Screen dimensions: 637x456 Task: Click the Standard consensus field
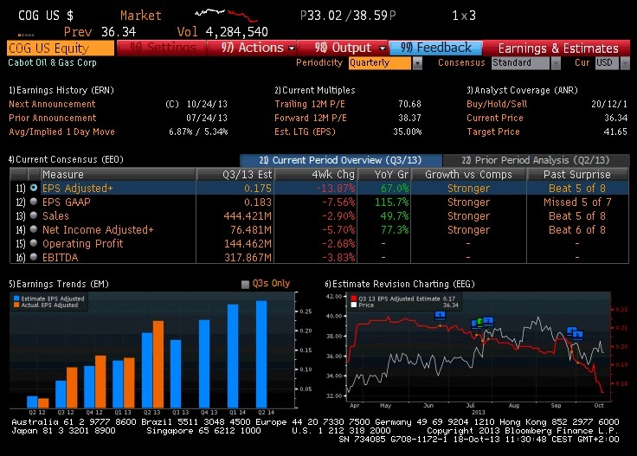click(x=520, y=63)
